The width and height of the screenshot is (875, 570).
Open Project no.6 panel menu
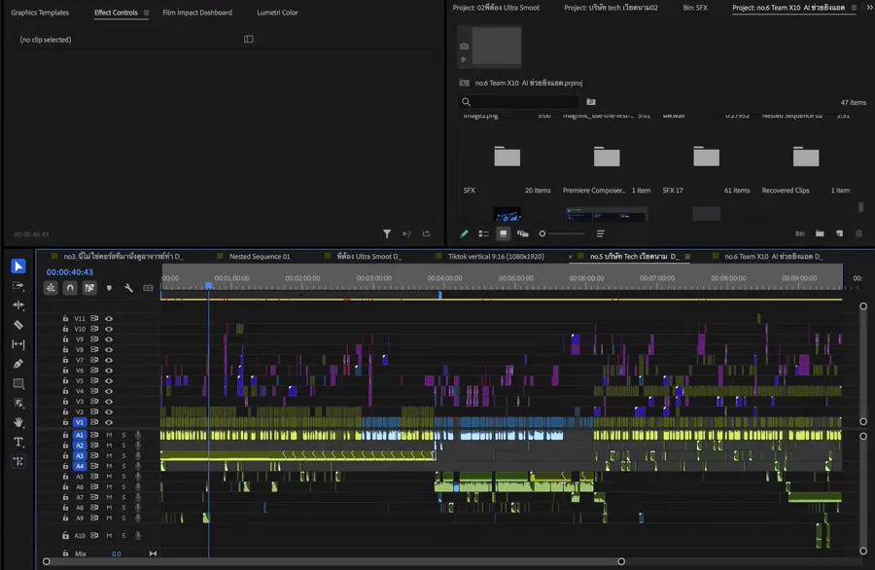[x=854, y=8]
